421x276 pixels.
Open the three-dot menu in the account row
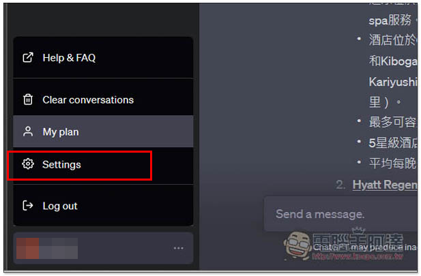(179, 248)
